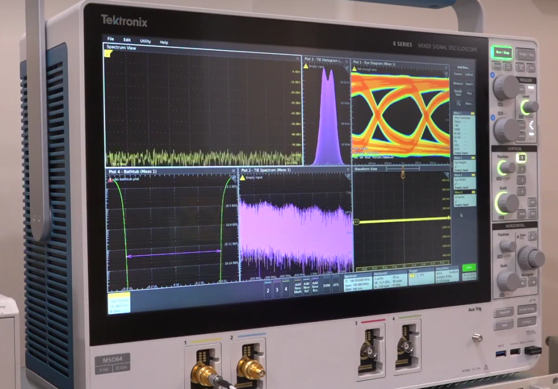Image resolution: width=558 pixels, height=389 pixels.
Task: Close Plot 3 TIE Histogram
Action: (347, 61)
